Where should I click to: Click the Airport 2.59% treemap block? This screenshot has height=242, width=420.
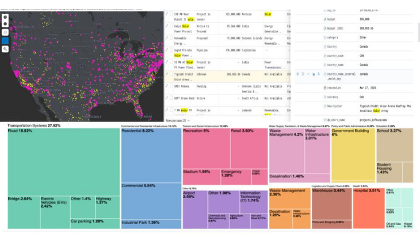pyautogui.click(x=195, y=209)
